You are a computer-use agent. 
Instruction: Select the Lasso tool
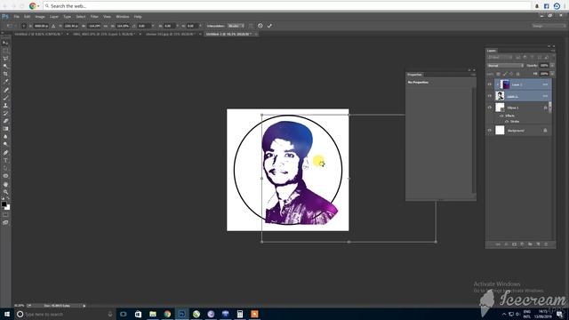point(5,59)
